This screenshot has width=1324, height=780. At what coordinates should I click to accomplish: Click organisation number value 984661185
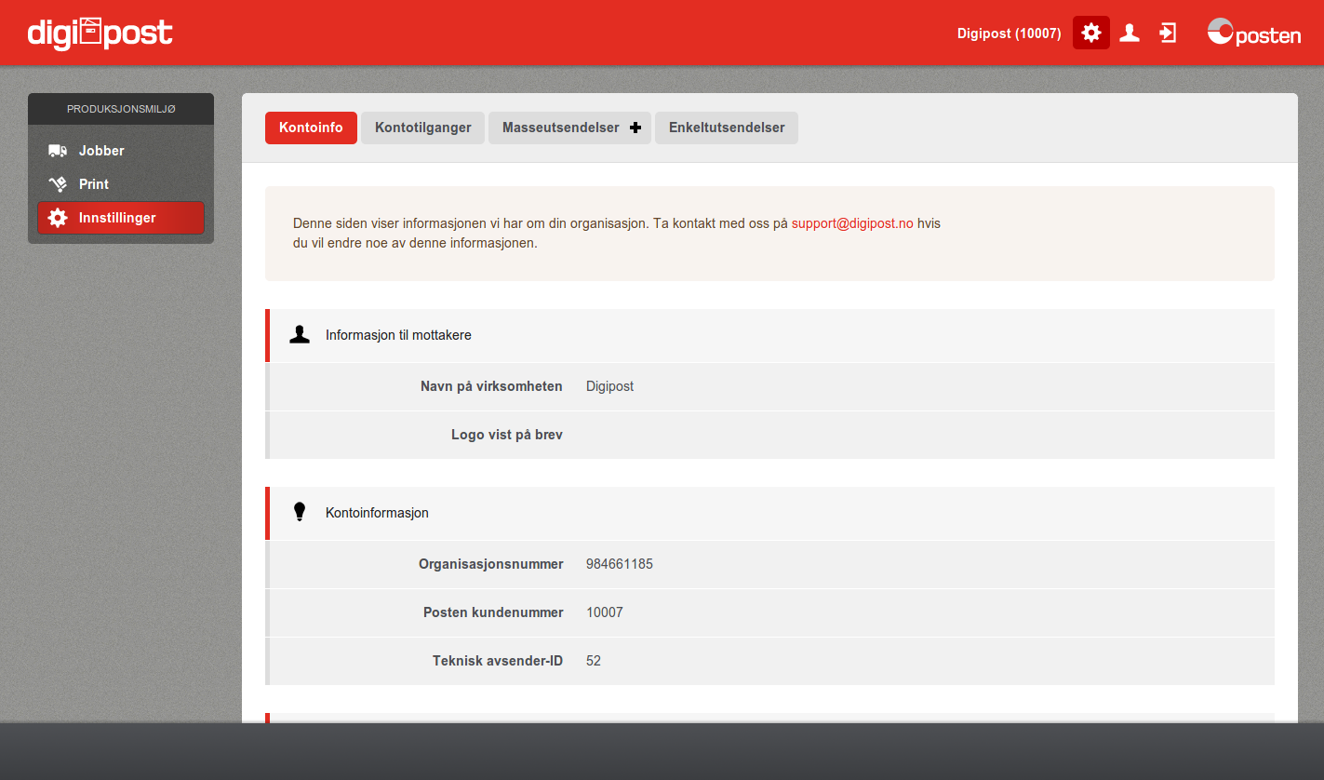click(620, 564)
